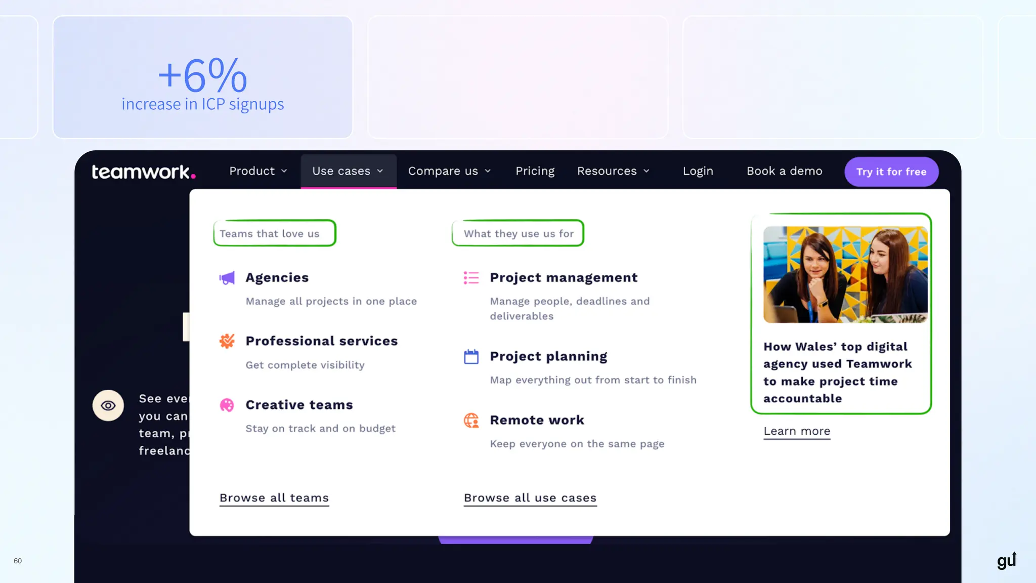The image size is (1036, 583).
Task: Open Project management use case
Action: 564,278
